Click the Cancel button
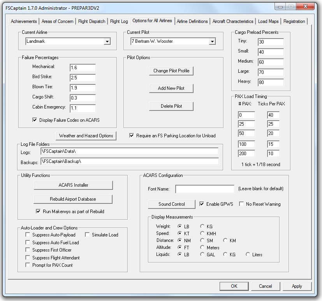Viewport: 322px width, 301px height. click(x=265, y=286)
